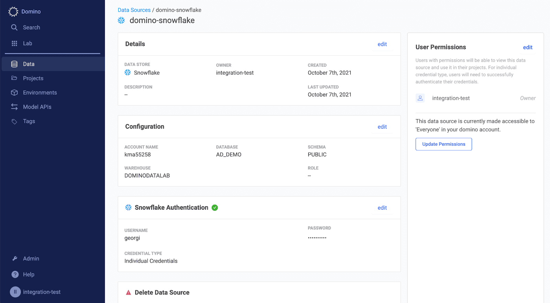Click integration-test user avatar at bottom
Viewport: 550px width, 303px height.
15,292
